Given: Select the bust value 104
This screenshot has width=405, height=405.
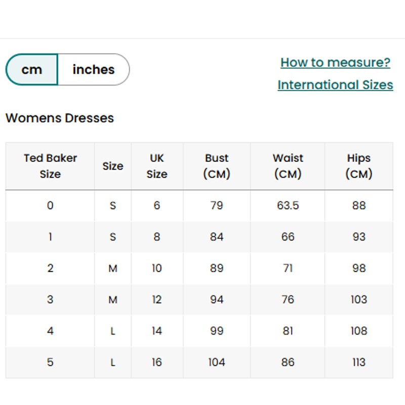Looking at the screenshot, I should [x=217, y=362].
